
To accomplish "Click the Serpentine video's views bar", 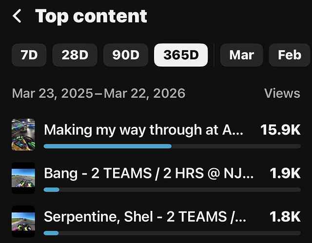I will [x=51, y=233].
